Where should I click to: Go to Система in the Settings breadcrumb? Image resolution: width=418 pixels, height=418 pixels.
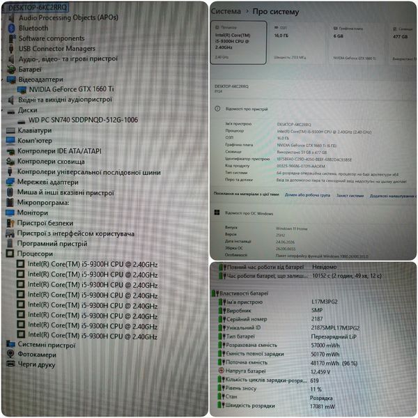226,11
